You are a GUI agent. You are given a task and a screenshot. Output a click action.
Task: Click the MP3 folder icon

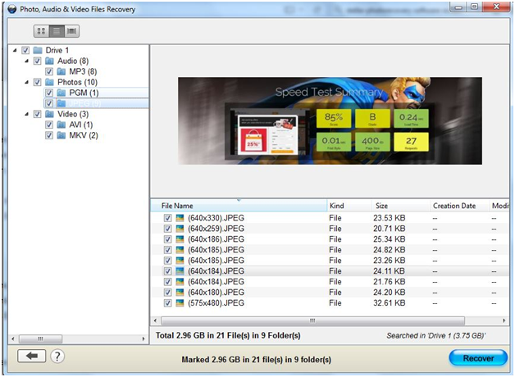61,71
